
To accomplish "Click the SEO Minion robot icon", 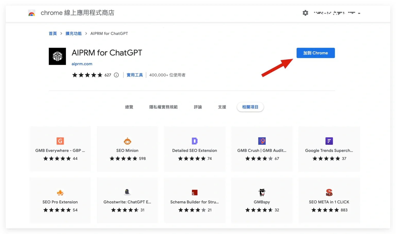I will (127, 141).
